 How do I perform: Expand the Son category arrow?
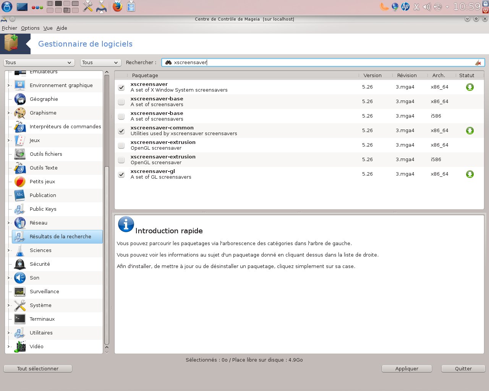coord(9,278)
